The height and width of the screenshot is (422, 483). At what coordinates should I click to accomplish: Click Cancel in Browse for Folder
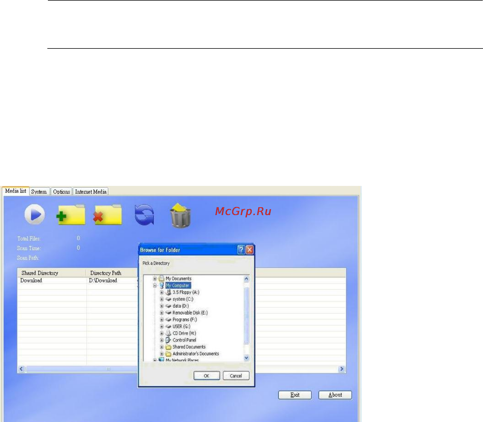click(x=236, y=376)
